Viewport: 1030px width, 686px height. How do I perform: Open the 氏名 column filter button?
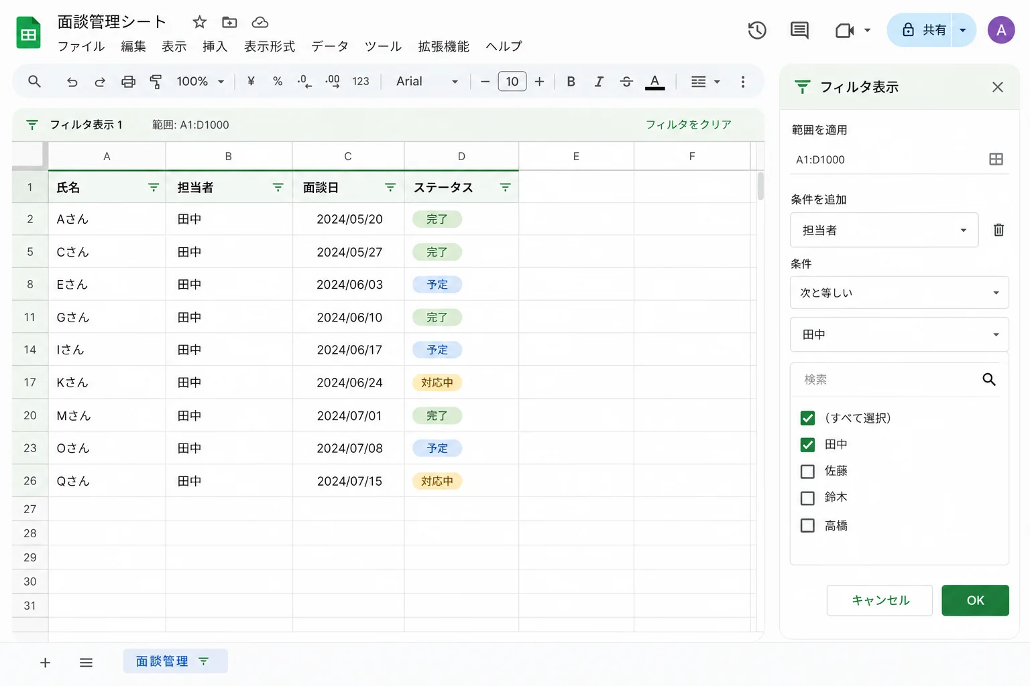(154, 188)
